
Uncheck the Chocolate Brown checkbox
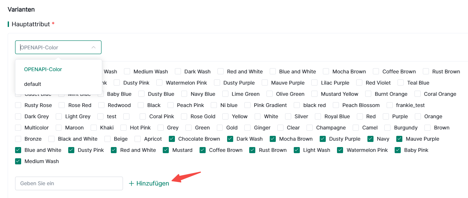[172, 139]
